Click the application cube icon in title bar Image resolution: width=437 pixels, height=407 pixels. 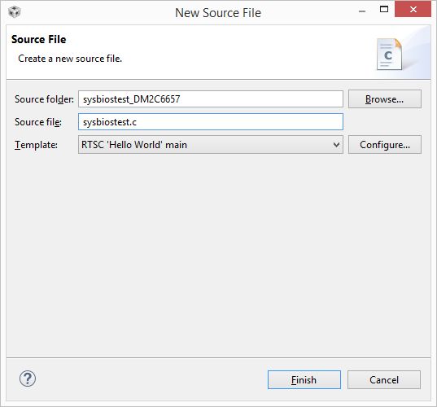click(x=14, y=12)
